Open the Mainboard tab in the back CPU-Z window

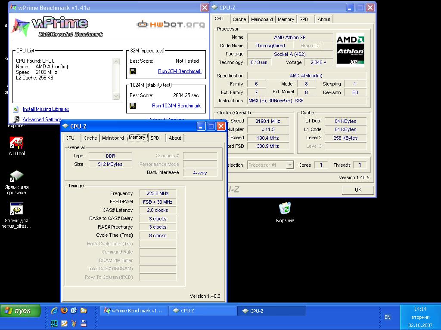[x=262, y=19]
